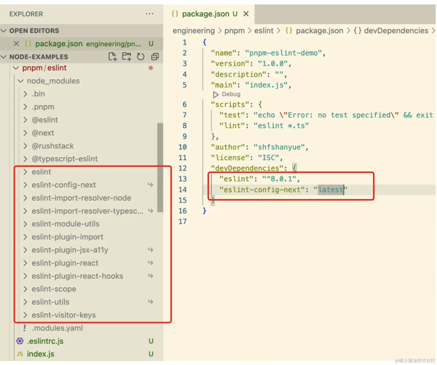This screenshot has width=437, height=365.
Task: Expand the @rushstack folder
Action: click(25, 146)
